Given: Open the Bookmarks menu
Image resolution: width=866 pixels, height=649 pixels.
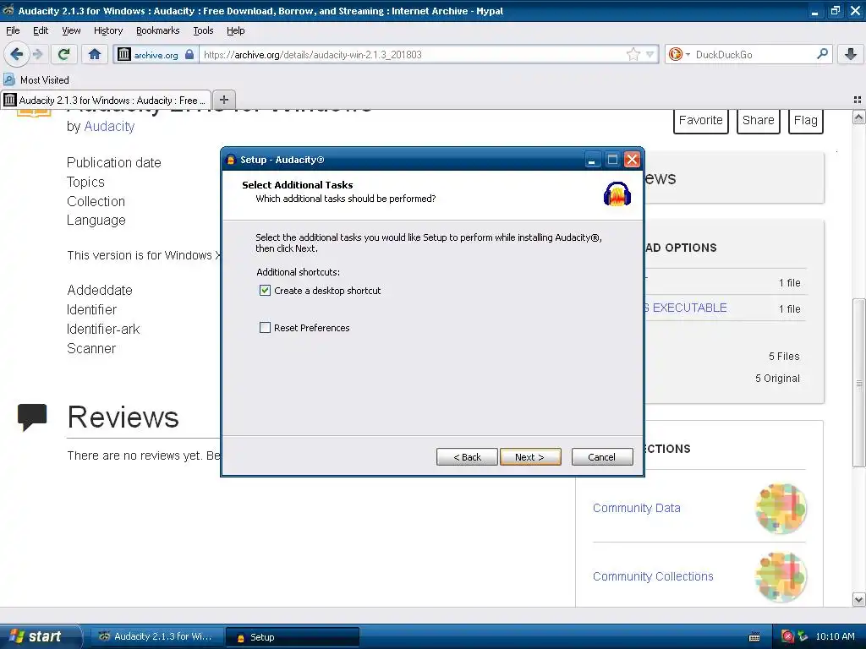Looking at the screenshot, I should coord(157,30).
